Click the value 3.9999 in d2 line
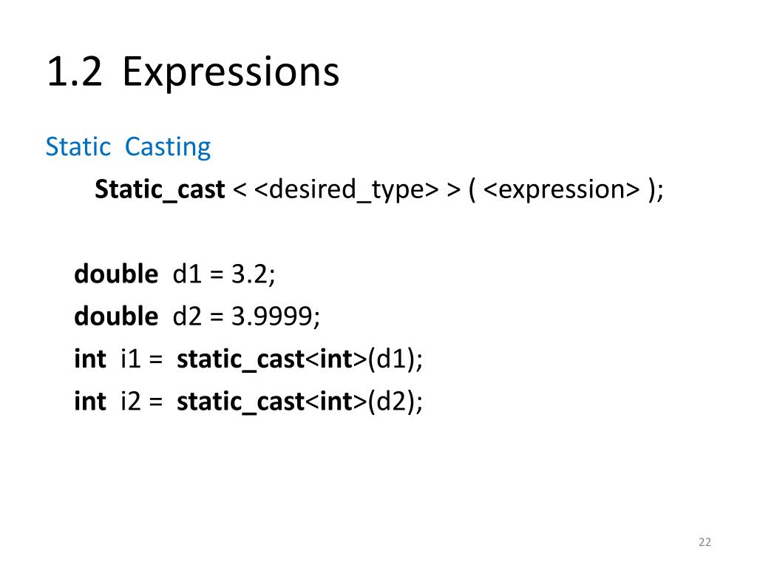The image size is (757, 568). (272, 317)
